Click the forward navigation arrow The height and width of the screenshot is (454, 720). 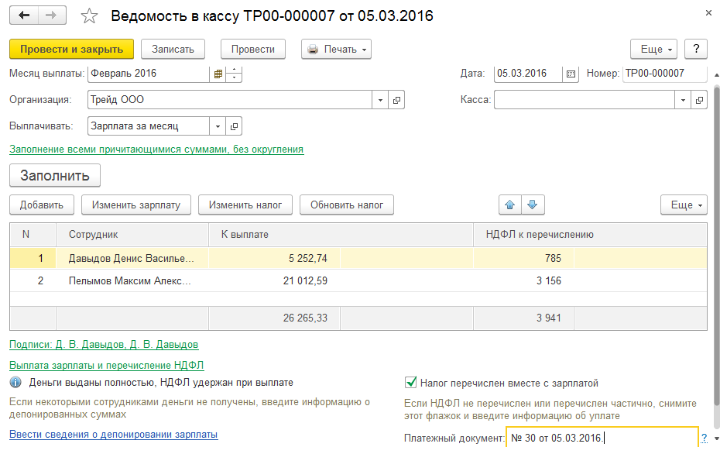pyautogui.click(x=52, y=15)
